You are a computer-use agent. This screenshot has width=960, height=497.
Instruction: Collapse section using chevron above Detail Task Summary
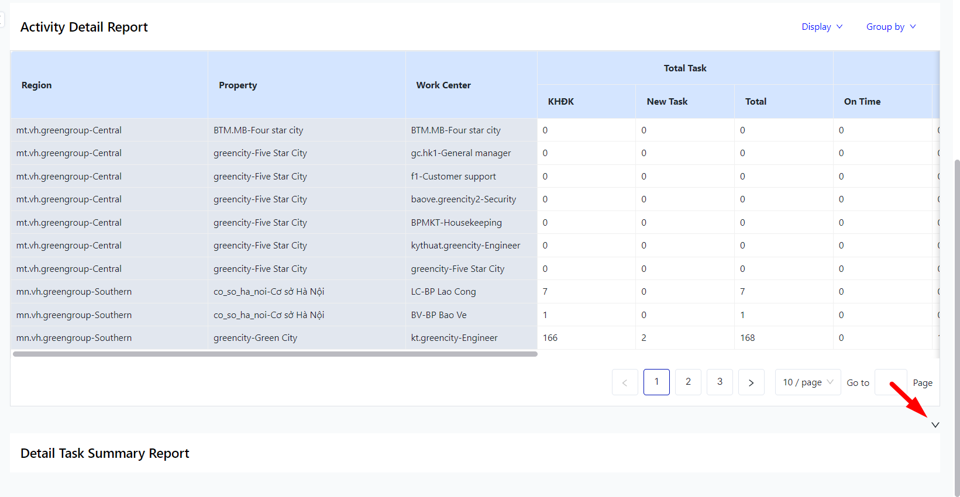click(935, 425)
